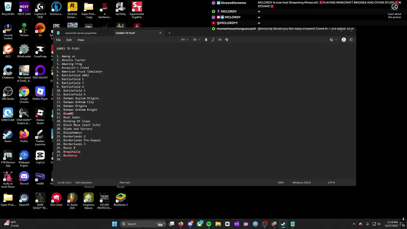Click the Windows Start button
The width and height of the screenshot is (407, 229).
[x=114, y=224]
